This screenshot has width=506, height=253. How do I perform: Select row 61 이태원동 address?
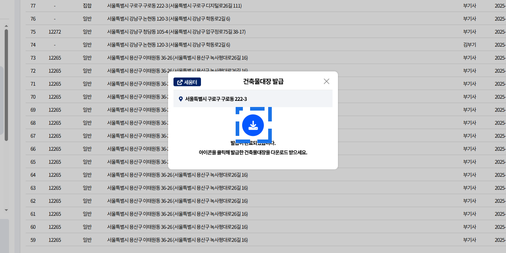pos(177,214)
